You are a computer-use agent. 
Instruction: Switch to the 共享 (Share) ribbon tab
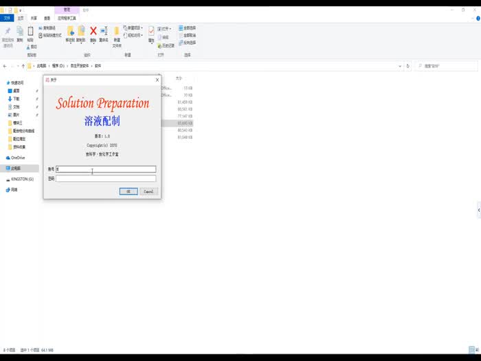tap(34, 19)
